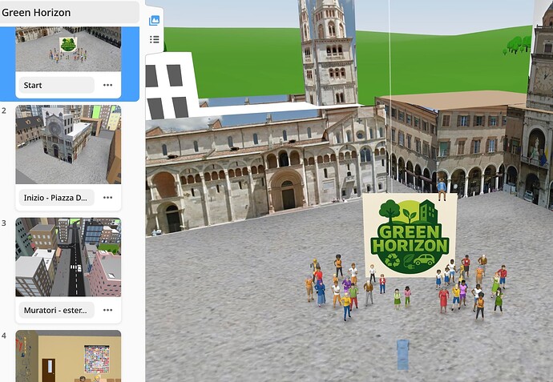Viewport: 553px width, 382px height.
Task: Select the white building with dark windows
Action: tap(172, 86)
